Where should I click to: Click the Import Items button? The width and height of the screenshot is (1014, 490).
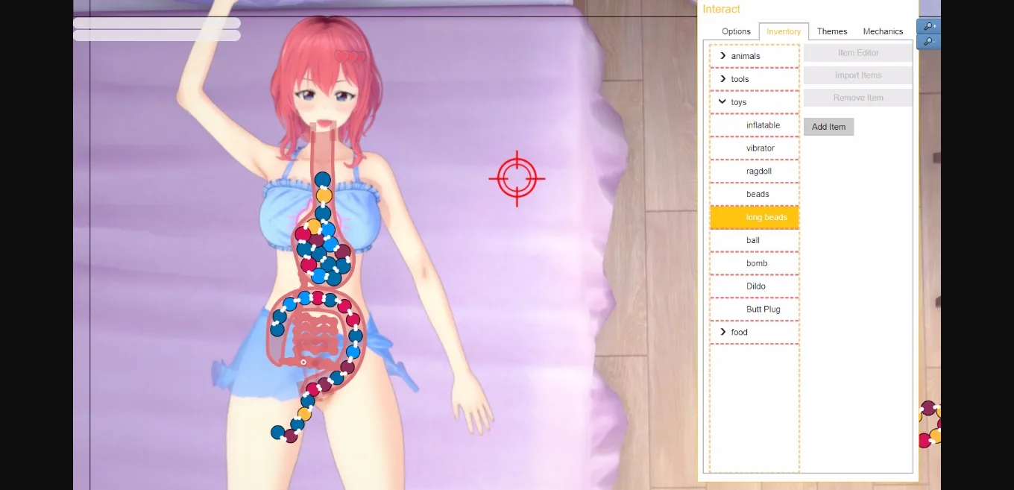pyautogui.click(x=857, y=75)
